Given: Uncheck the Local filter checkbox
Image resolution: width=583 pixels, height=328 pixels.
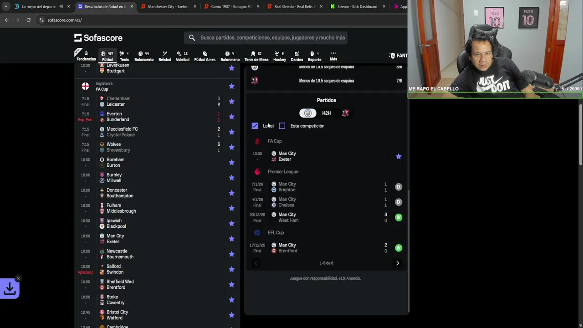Looking at the screenshot, I should pos(255,126).
